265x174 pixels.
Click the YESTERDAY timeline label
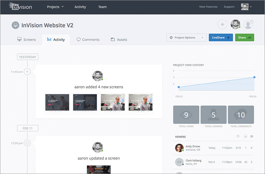click(x=28, y=57)
